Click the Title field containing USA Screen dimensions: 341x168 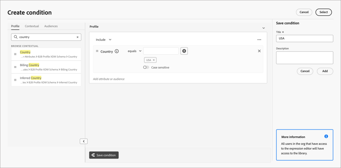click(x=305, y=38)
